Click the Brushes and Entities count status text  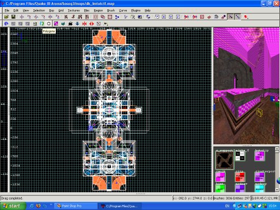pyautogui.click(x=231, y=198)
